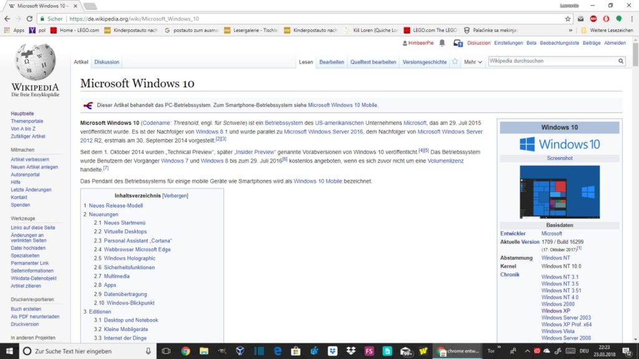Launch Chrome from the taskbar

tap(185, 351)
